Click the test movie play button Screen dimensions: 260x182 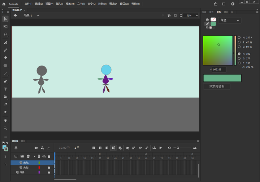pos(233,4)
